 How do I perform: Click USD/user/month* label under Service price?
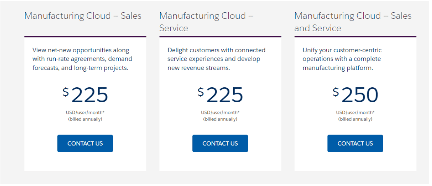pos(220,112)
